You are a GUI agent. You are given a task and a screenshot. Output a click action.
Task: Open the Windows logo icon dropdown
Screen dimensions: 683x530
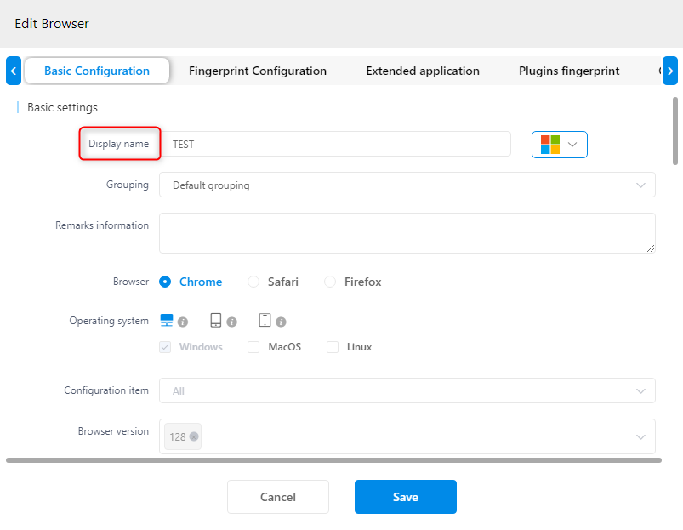tap(560, 144)
